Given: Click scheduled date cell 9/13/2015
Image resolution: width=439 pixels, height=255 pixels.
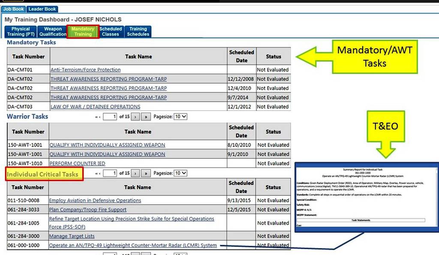Looking at the screenshot, I should [241, 201].
